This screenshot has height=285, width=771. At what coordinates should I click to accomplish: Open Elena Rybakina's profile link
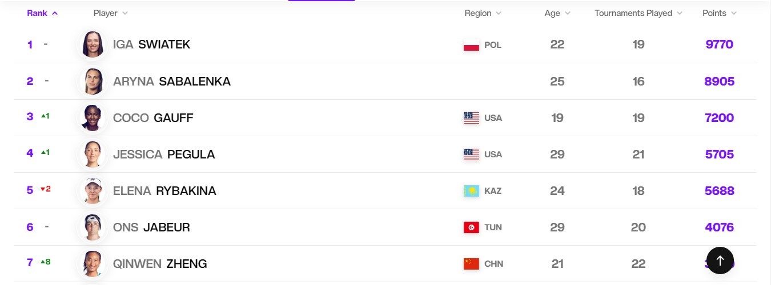tap(164, 191)
